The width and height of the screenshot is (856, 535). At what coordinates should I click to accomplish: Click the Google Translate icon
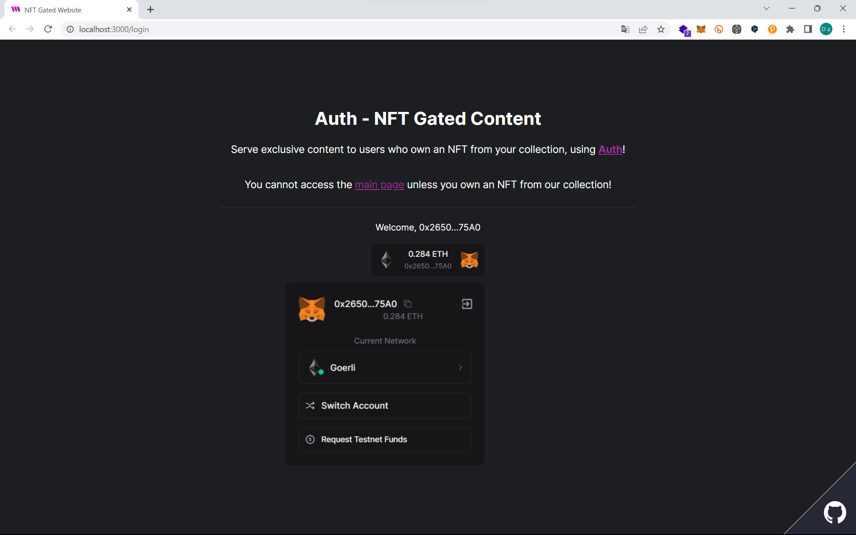[625, 29]
